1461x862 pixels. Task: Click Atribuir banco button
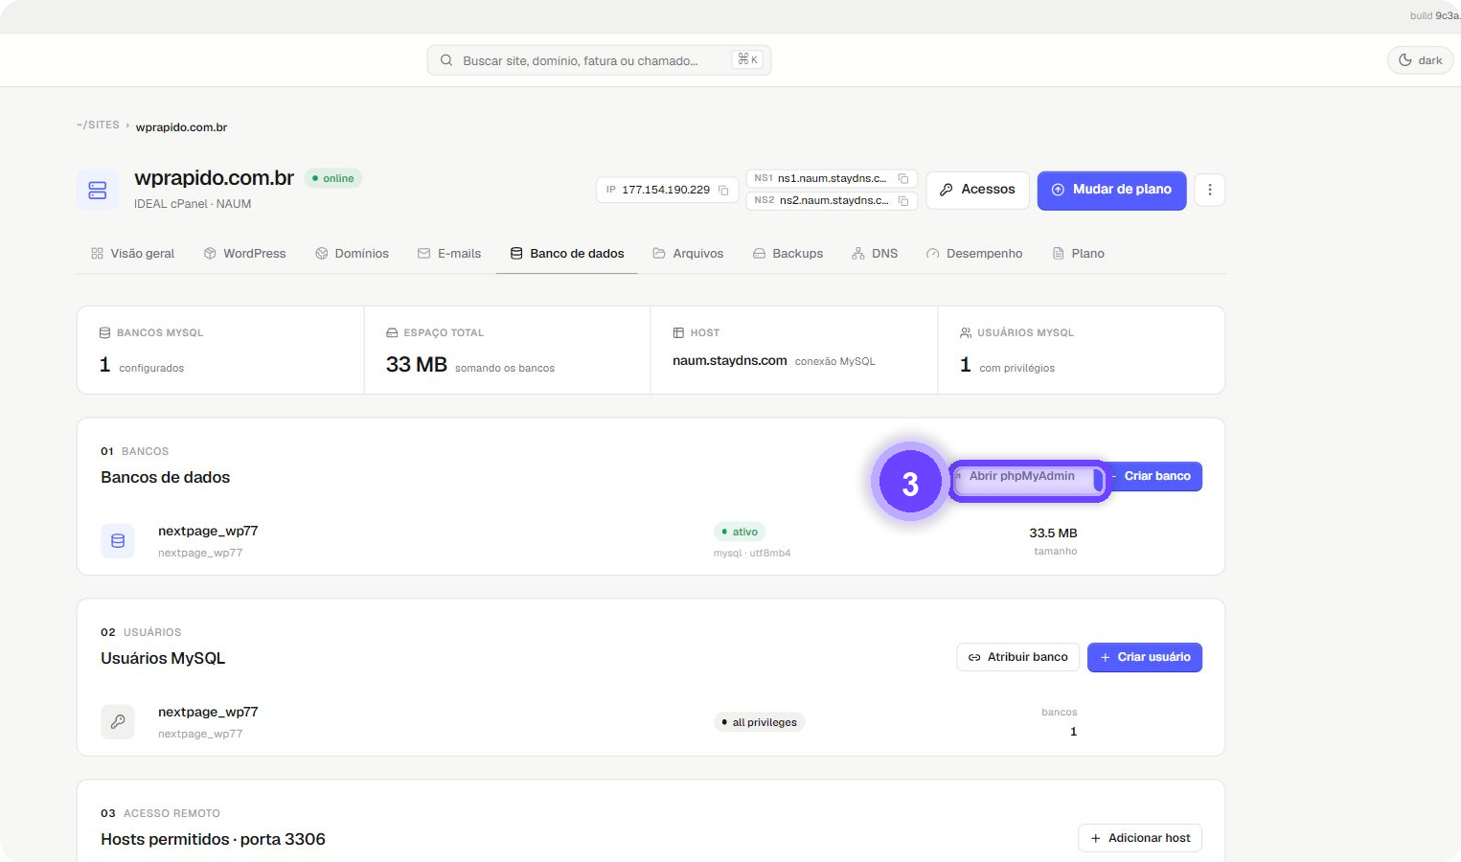click(1017, 657)
